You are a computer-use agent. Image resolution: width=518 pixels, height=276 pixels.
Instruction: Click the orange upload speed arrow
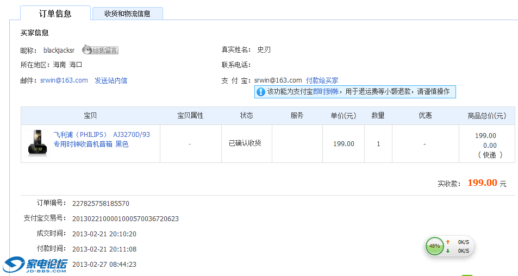tap(448, 242)
